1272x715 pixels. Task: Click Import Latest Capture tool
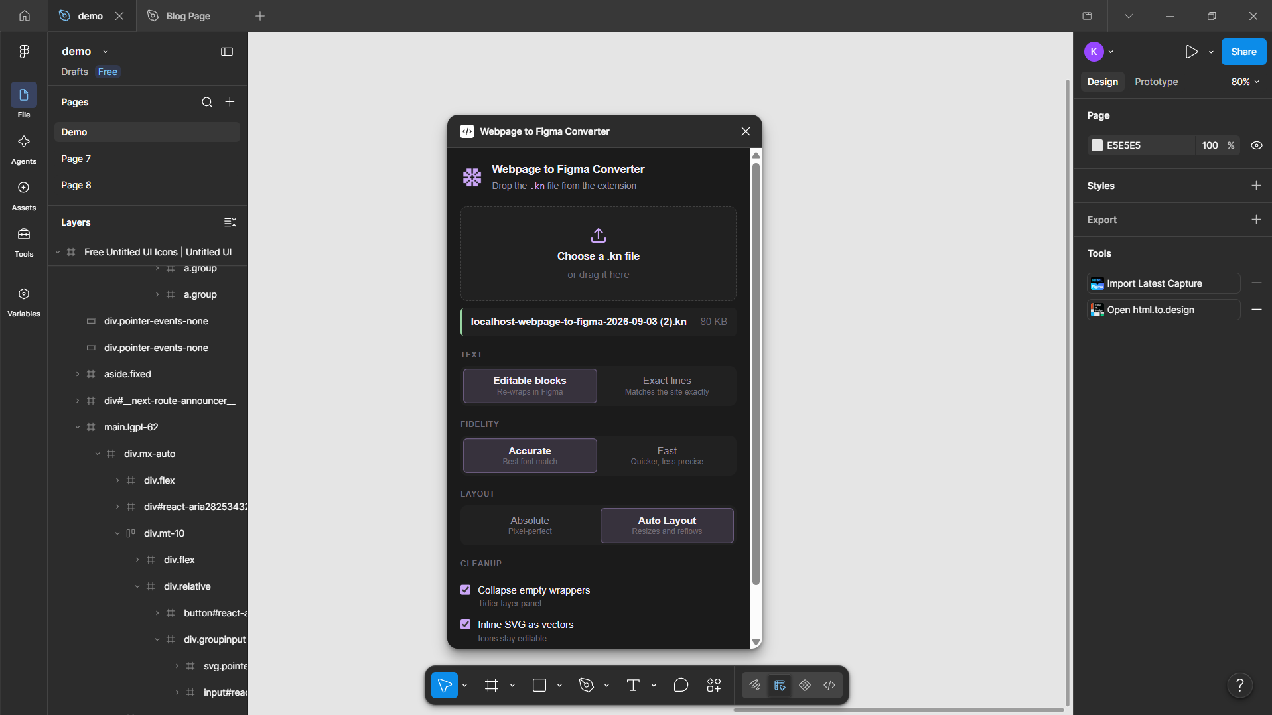pos(1164,283)
